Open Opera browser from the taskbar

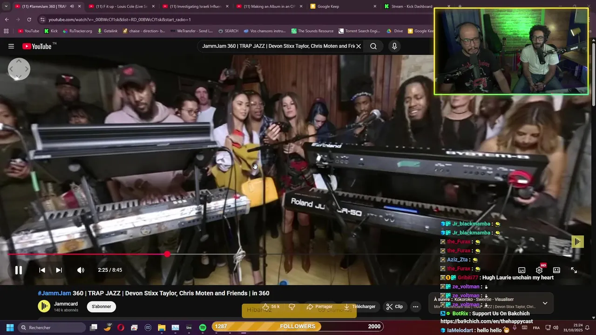tap(121, 328)
